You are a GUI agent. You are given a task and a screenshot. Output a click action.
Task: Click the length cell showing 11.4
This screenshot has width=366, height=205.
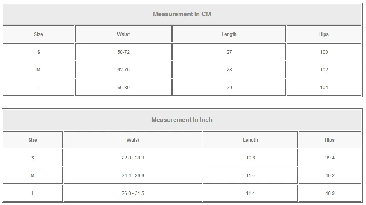pos(250,193)
